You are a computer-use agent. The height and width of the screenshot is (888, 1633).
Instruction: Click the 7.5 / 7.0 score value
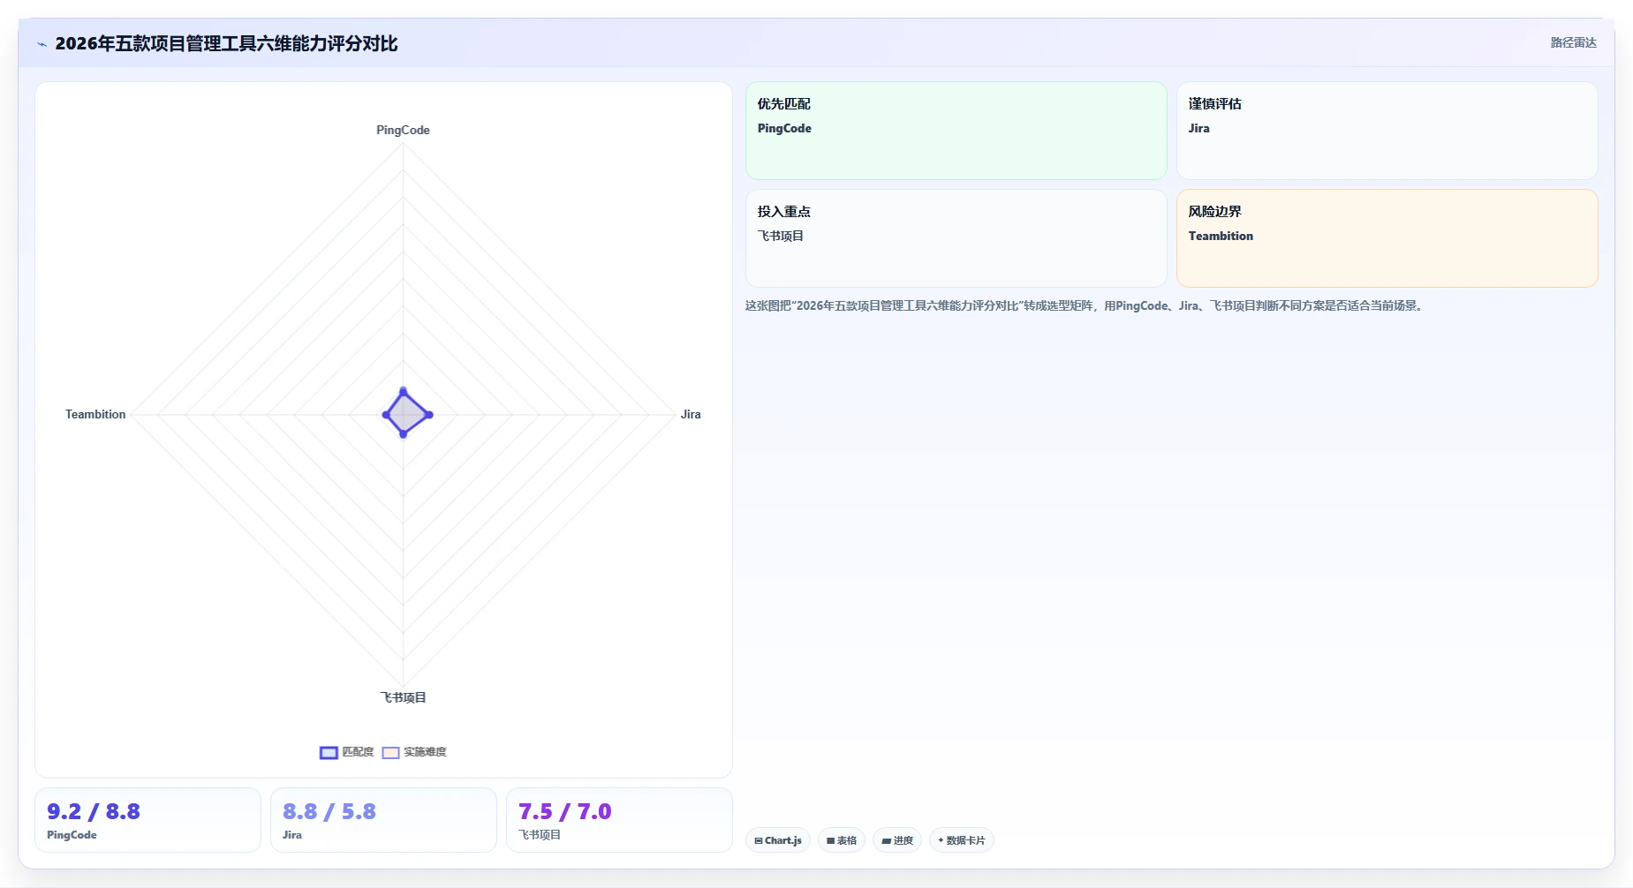click(565, 811)
